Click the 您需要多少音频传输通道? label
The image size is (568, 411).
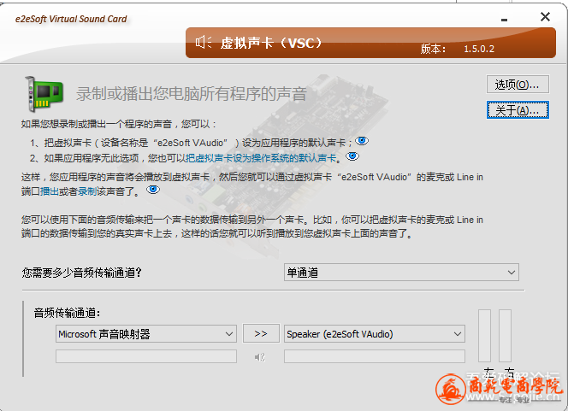(81, 273)
